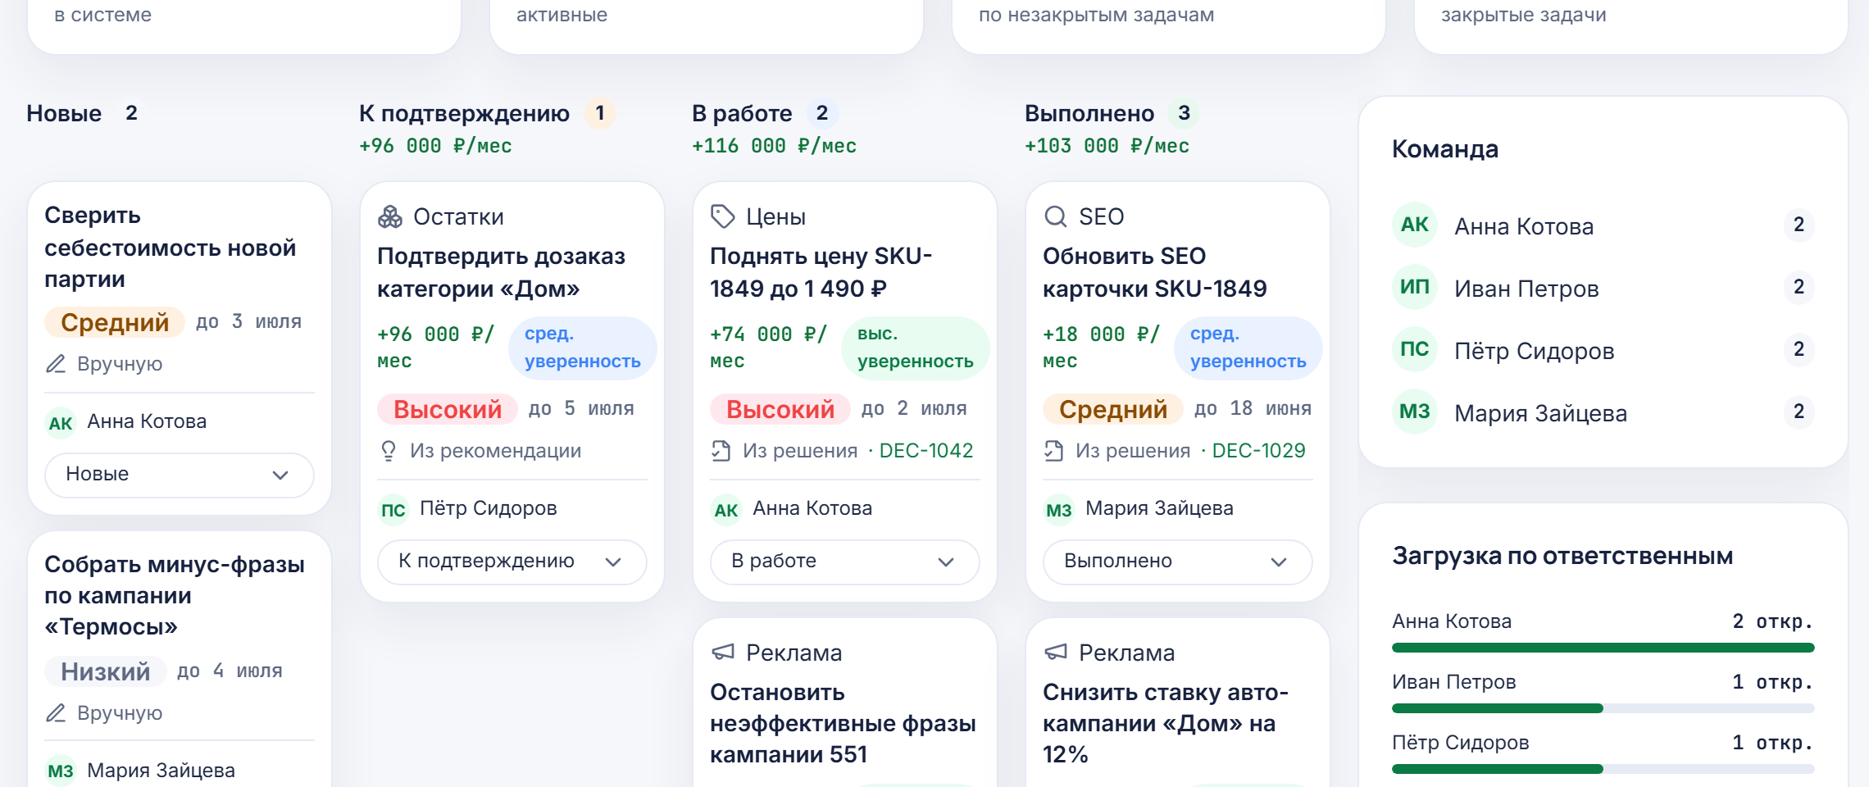
Task: Click Высокий priority badge in Подтвердить дозаказ card
Action: point(448,409)
